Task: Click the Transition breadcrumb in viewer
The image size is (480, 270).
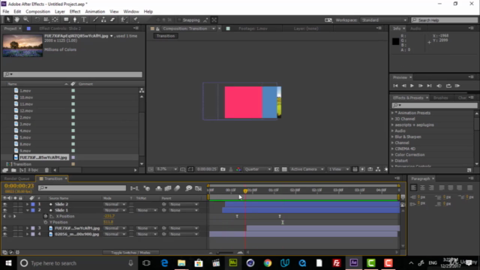Action: (166, 36)
